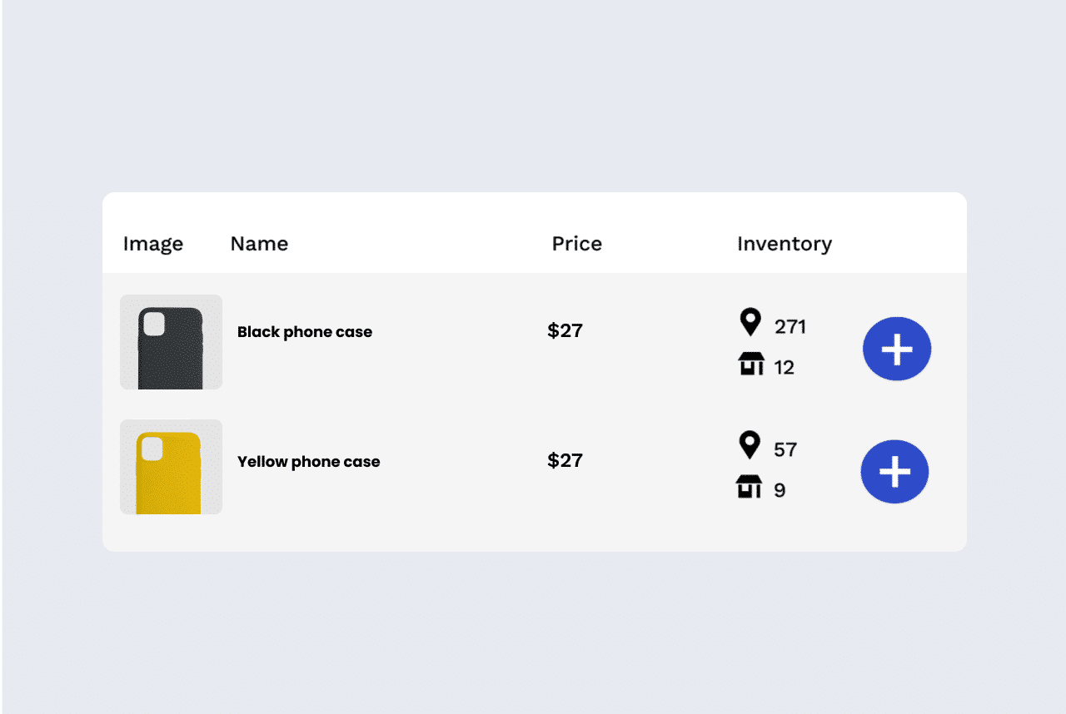The image size is (1066, 714).
Task: Select the 57 location inventory count
Action: point(785,450)
